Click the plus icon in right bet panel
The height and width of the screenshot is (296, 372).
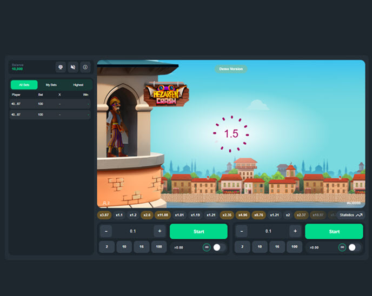[x=295, y=231]
